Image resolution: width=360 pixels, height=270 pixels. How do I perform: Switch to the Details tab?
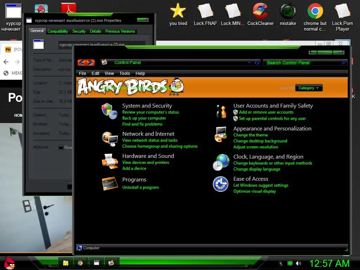[95, 31]
